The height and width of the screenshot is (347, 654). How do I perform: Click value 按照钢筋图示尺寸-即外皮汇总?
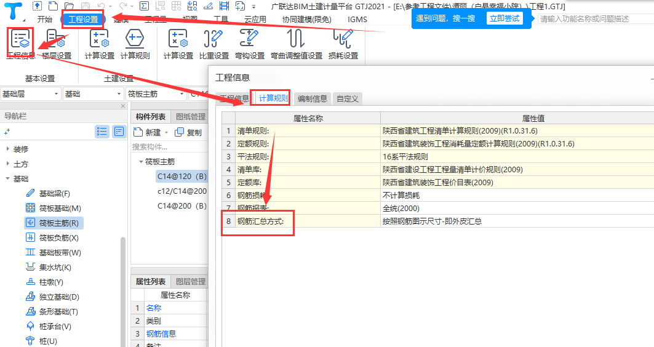click(432, 221)
